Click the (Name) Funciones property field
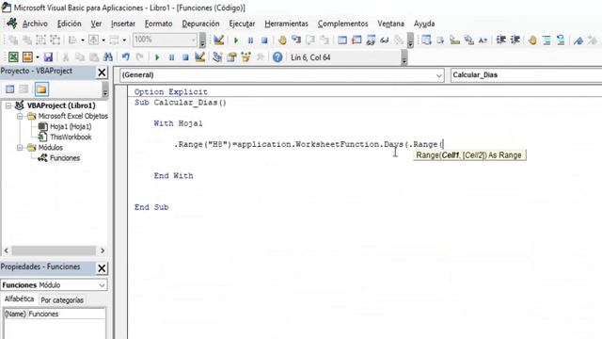Screen dimensions: 602x339 [55, 314]
